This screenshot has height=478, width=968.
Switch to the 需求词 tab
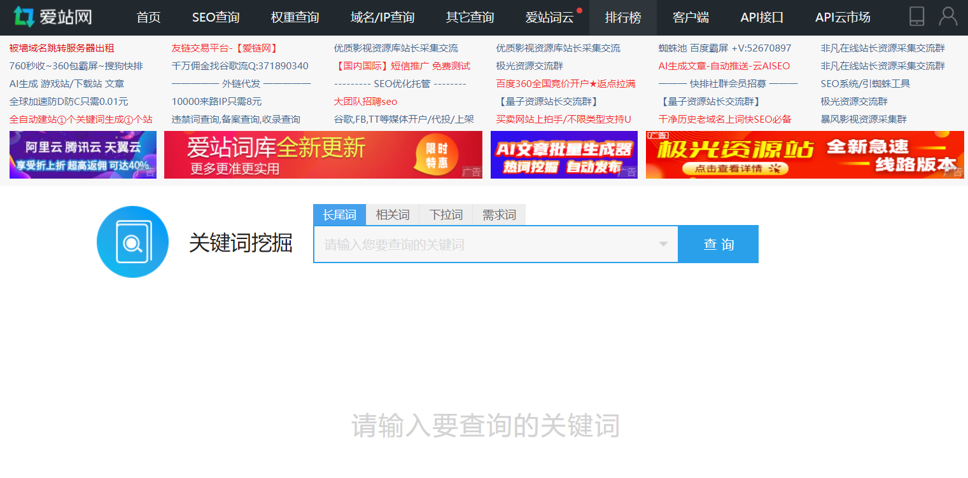[499, 215]
